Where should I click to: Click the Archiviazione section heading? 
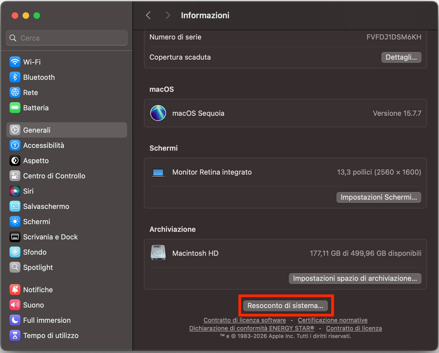click(x=173, y=229)
